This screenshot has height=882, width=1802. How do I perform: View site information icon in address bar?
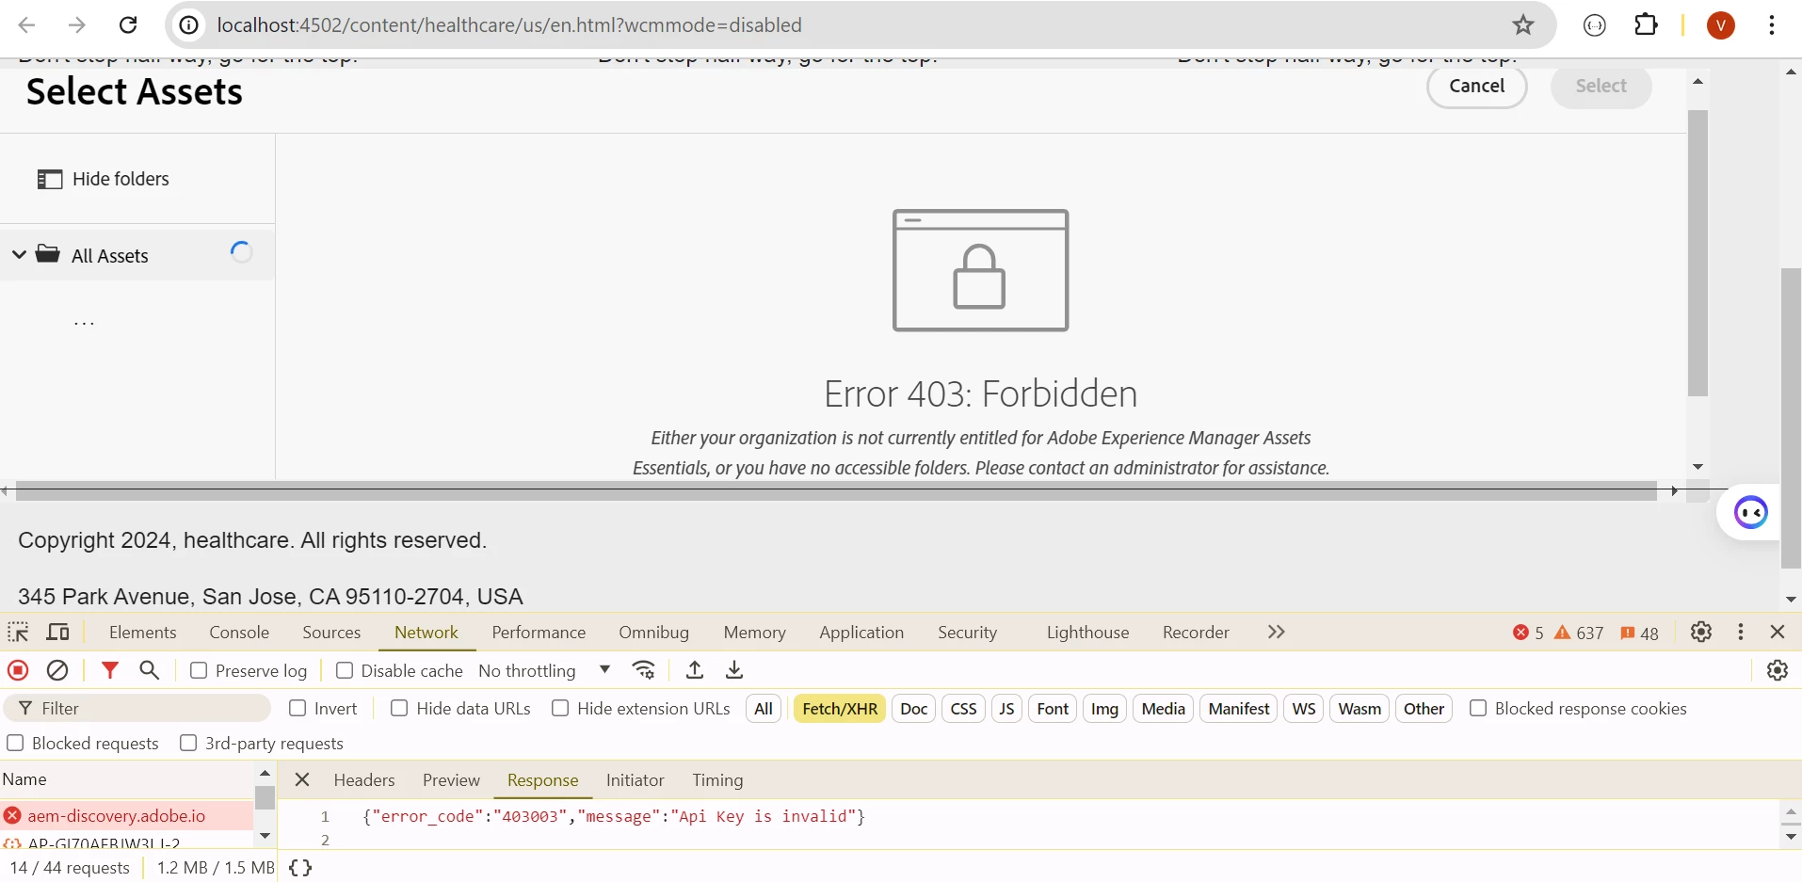pyautogui.click(x=189, y=25)
